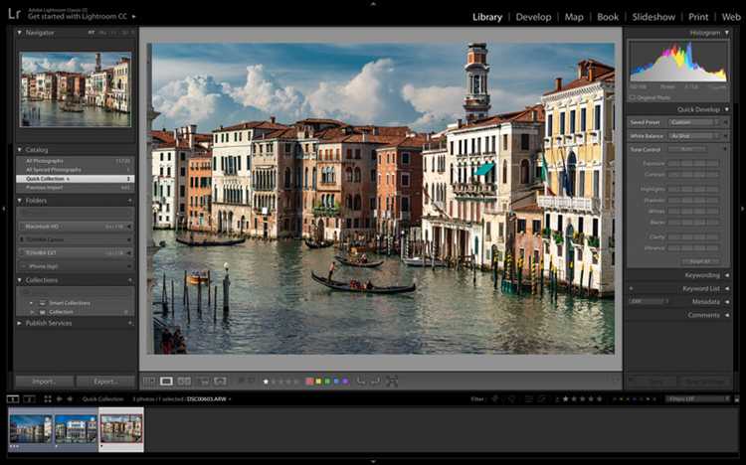The height and width of the screenshot is (465, 746).
Task: Select the first filmstrip thumbnail
Action: click(x=31, y=429)
